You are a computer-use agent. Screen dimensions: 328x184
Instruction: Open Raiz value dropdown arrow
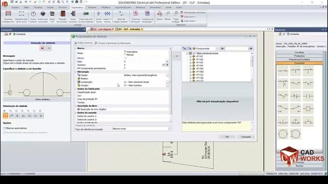pyautogui.click(x=167, y=61)
